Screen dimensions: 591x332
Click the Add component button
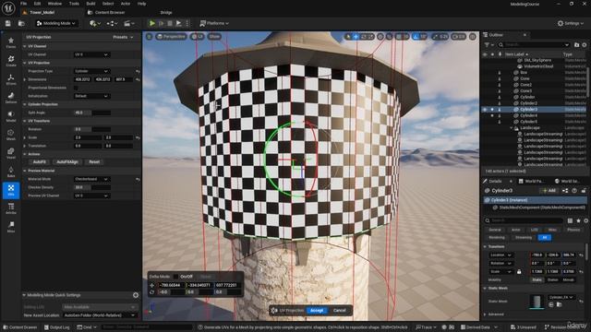549,191
